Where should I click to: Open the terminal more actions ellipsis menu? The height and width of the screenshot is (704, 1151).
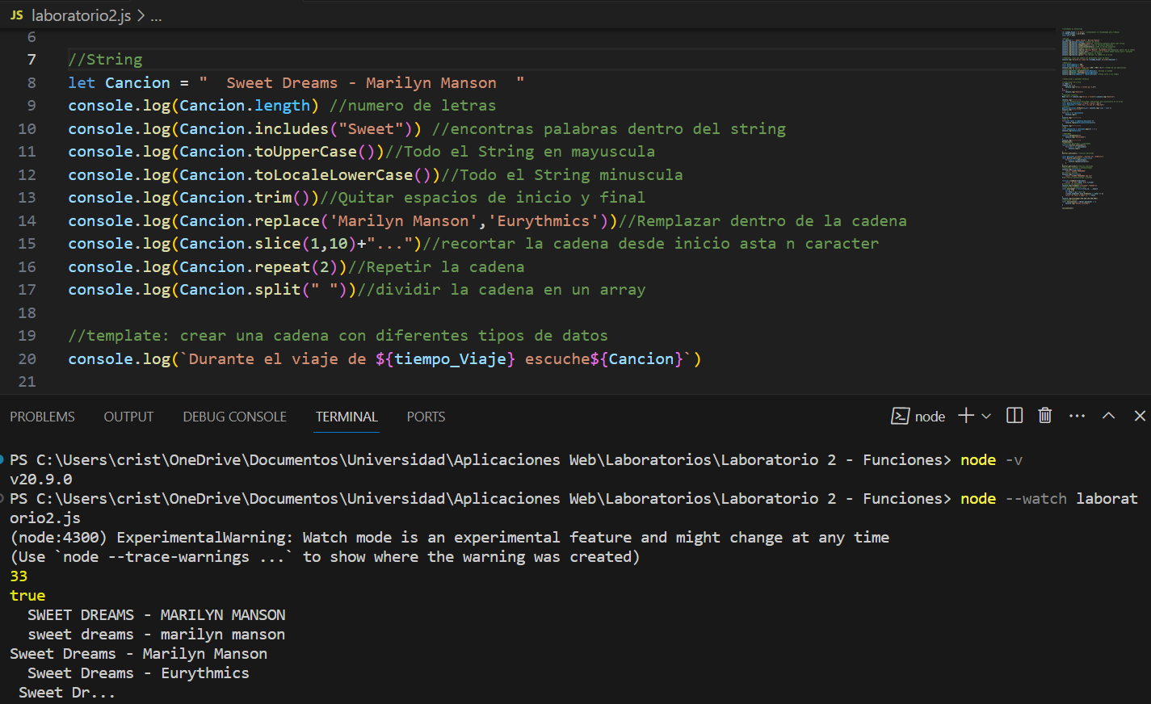[1077, 415]
